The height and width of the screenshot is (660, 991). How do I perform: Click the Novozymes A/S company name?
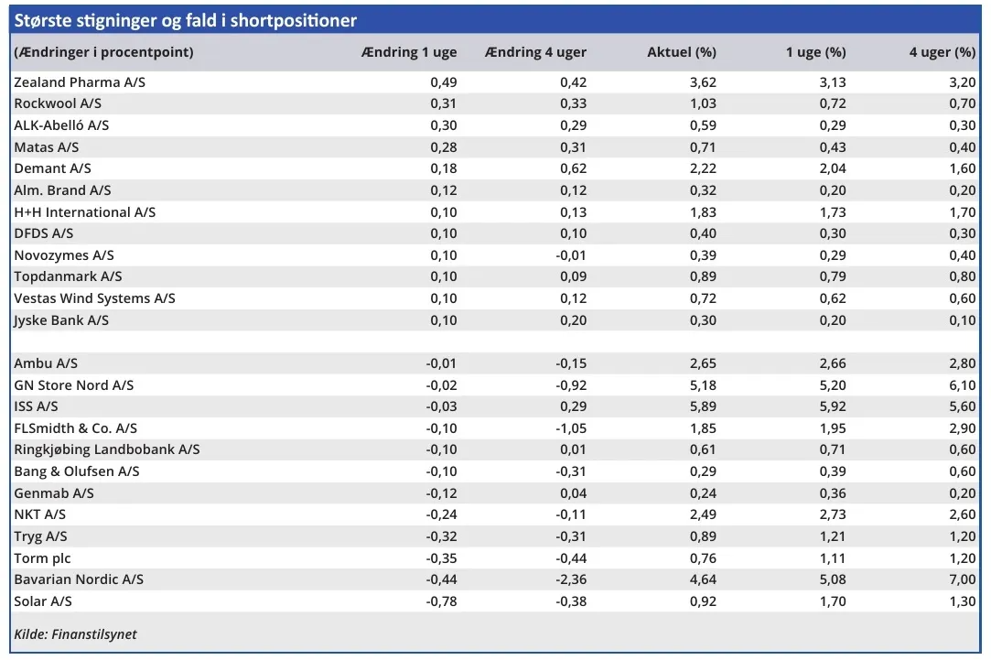tap(64, 255)
